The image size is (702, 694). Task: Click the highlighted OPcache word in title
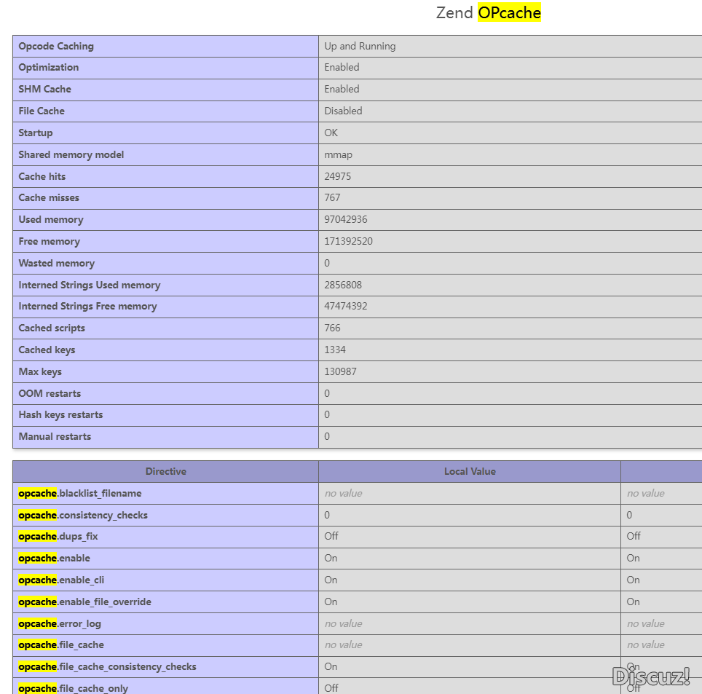tap(509, 12)
